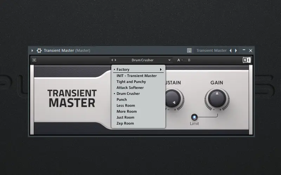
Task: Load previous NI preset arrow
Action: click(112, 60)
